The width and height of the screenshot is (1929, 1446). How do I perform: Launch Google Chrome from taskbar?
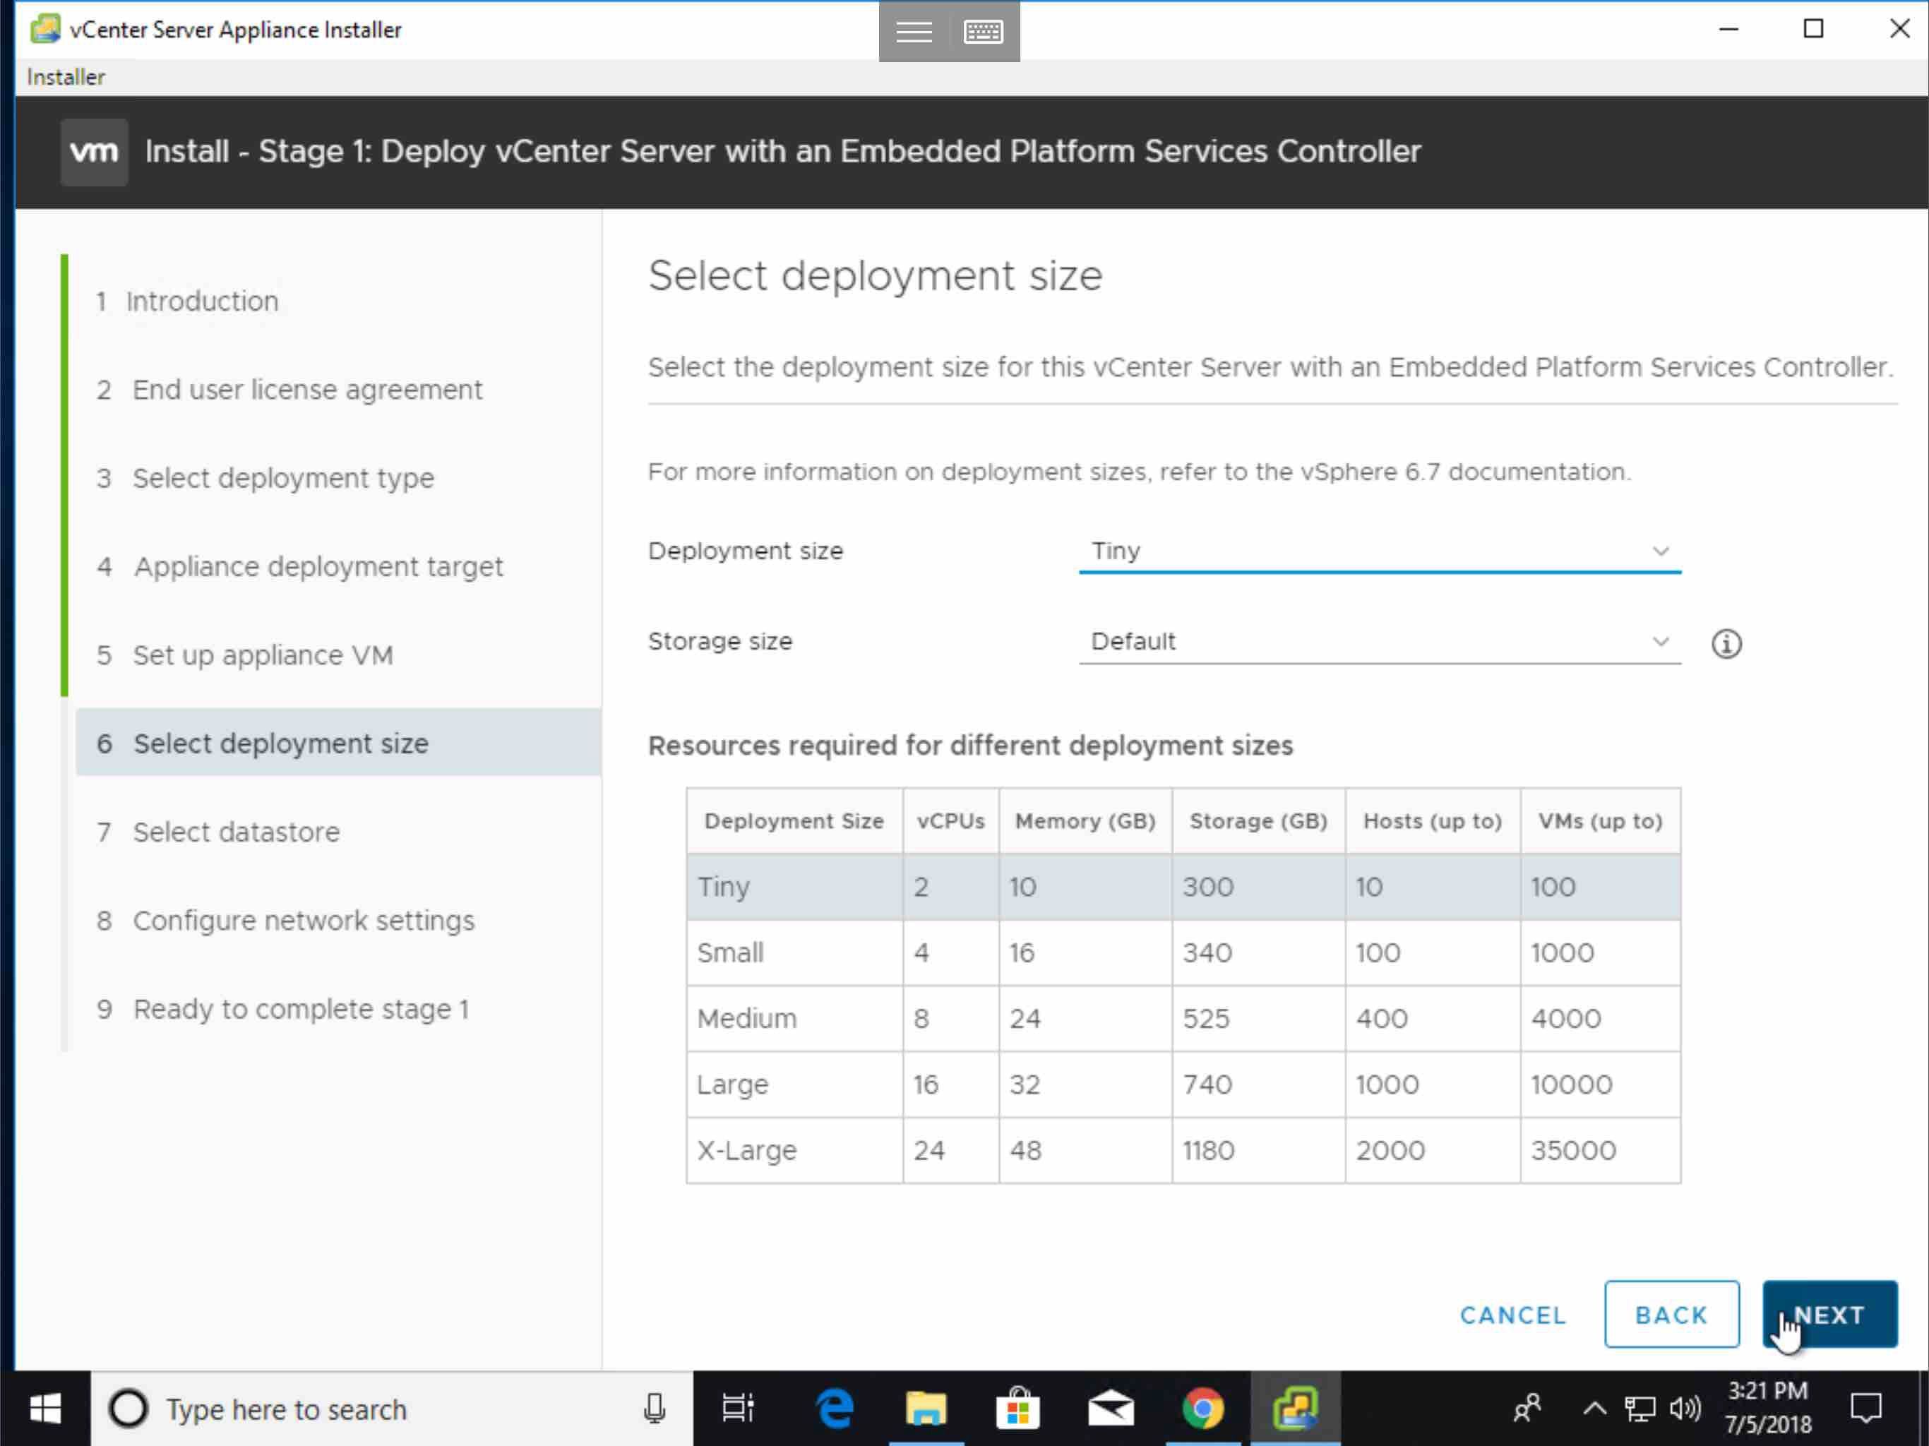[1202, 1409]
